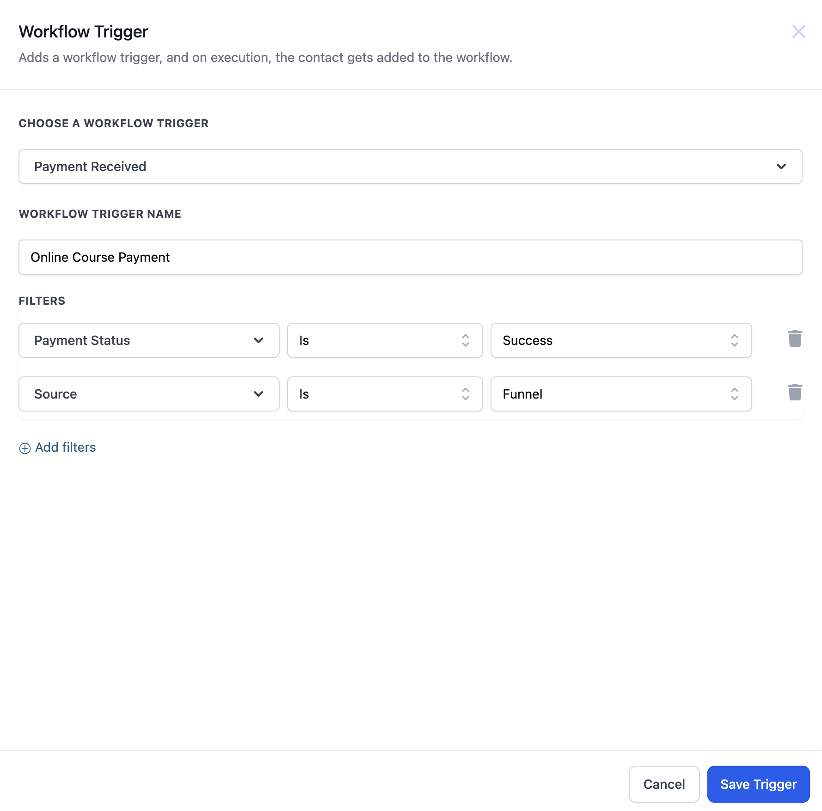822x811 pixels.
Task: Open the Payment Status filter field dropdown
Action: (x=149, y=340)
